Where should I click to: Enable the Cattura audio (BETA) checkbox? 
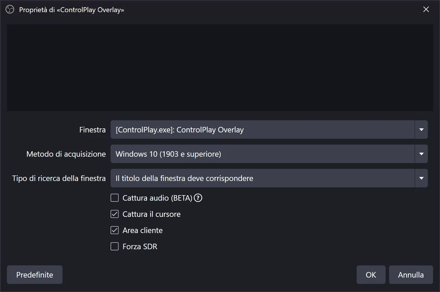pos(114,198)
